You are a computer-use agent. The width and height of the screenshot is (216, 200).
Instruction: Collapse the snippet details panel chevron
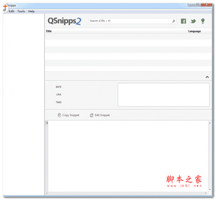207,77
